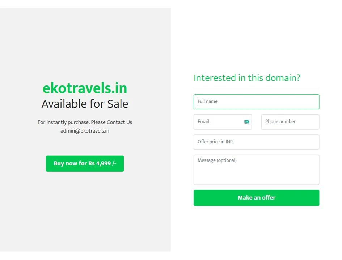Click the Email placeholder label text

tap(203, 122)
